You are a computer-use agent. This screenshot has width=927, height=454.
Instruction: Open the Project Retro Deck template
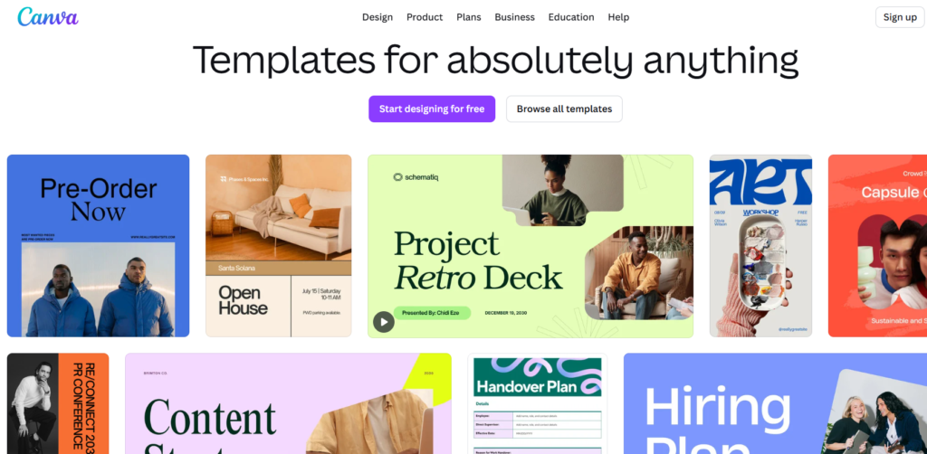coord(530,246)
